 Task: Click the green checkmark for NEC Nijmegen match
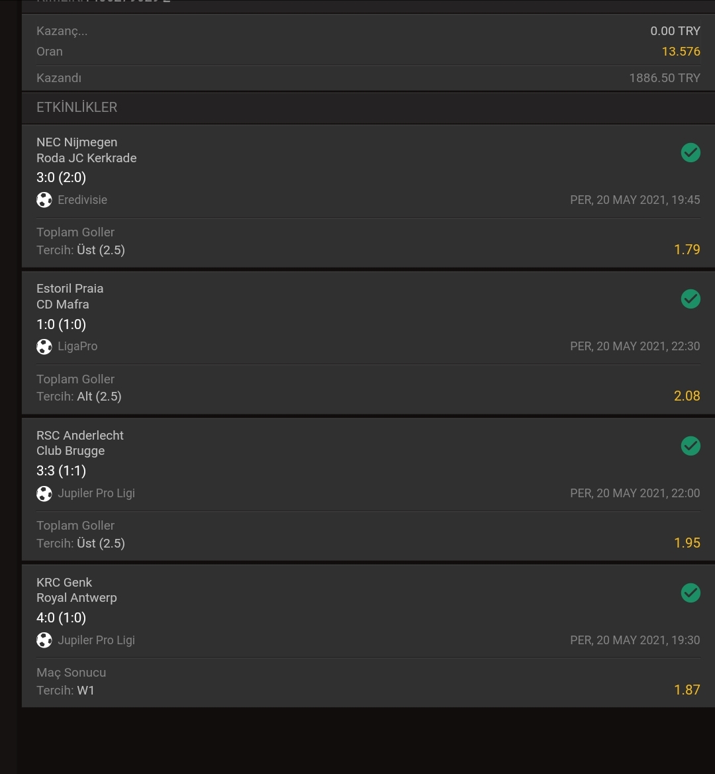[x=691, y=152]
